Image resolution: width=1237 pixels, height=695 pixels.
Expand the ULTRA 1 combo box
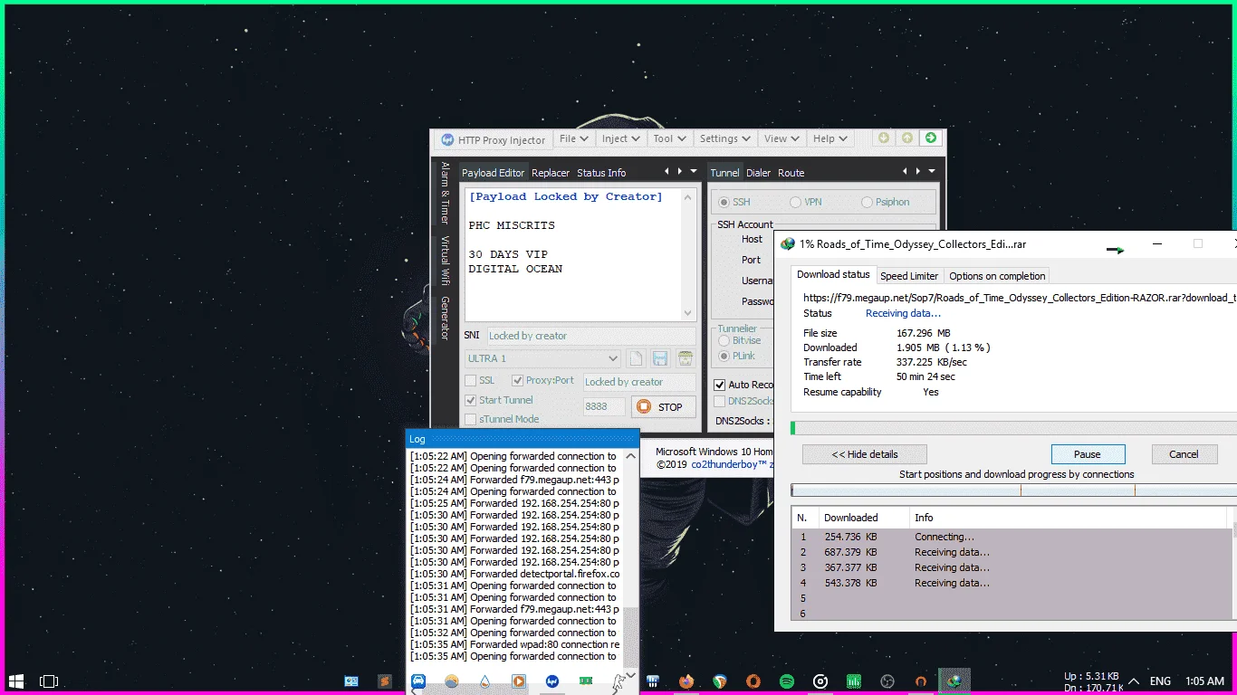tap(614, 358)
